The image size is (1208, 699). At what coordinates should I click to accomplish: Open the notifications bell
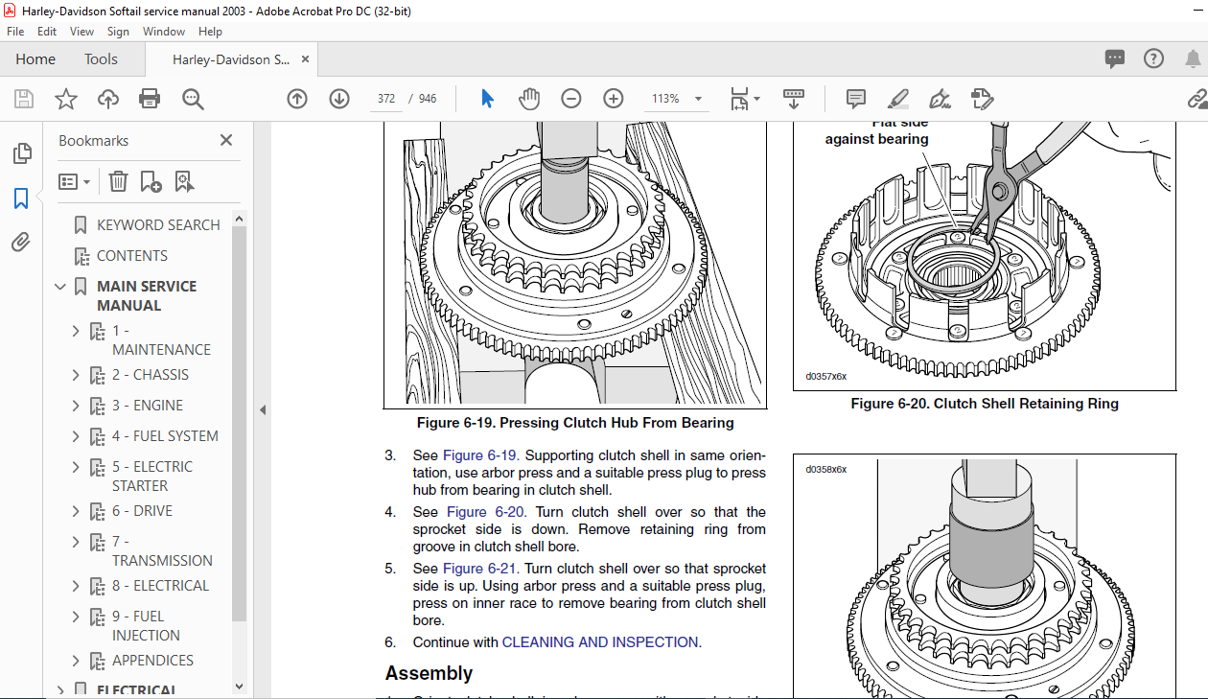click(1192, 58)
